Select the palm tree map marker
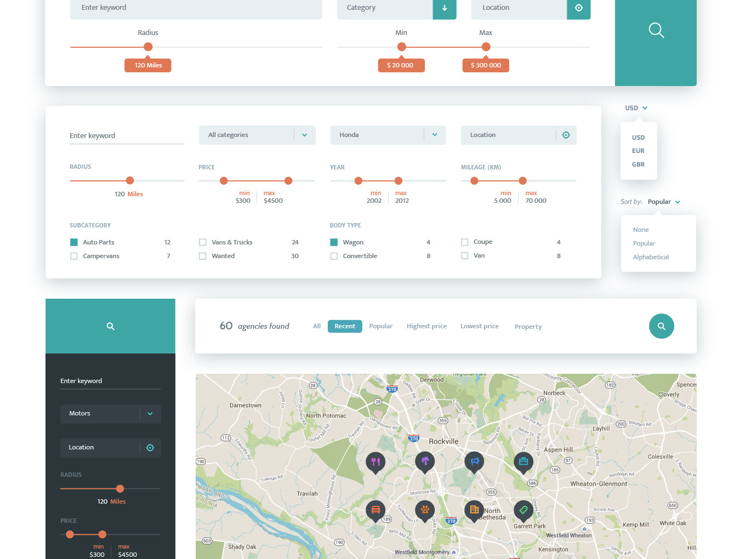 [x=425, y=461]
